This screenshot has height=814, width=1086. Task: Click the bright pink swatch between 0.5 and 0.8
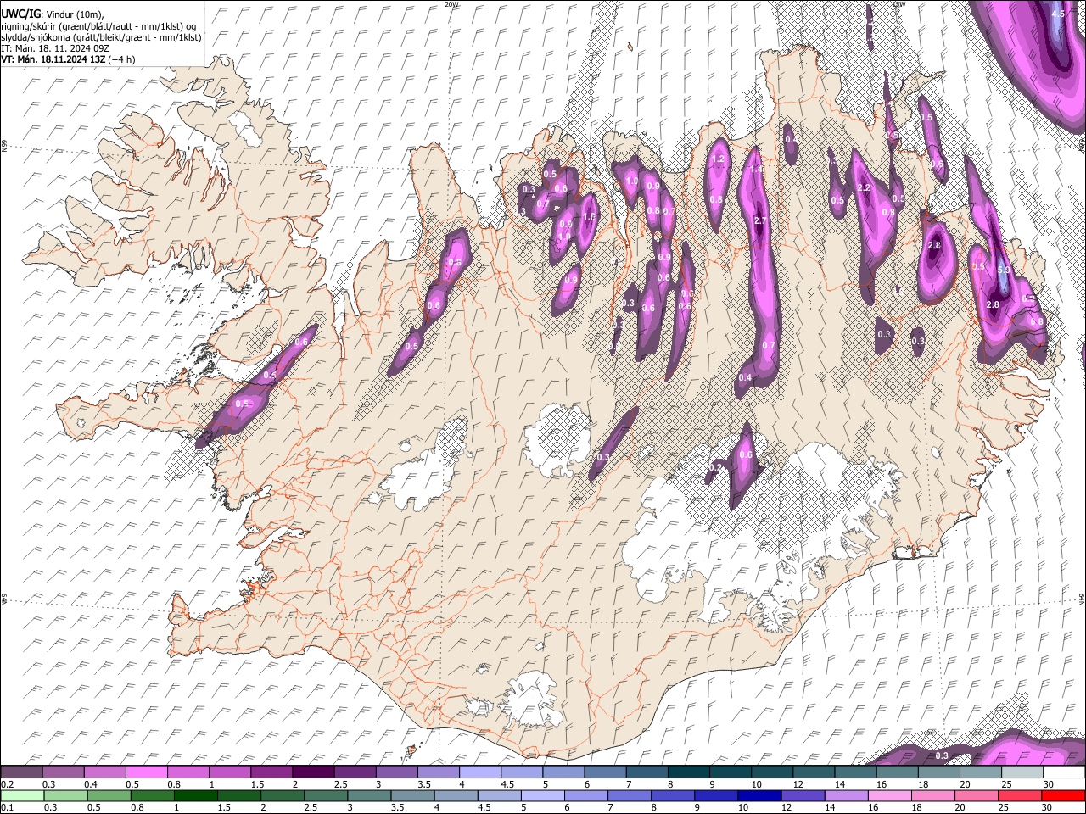tap(148, 772)
